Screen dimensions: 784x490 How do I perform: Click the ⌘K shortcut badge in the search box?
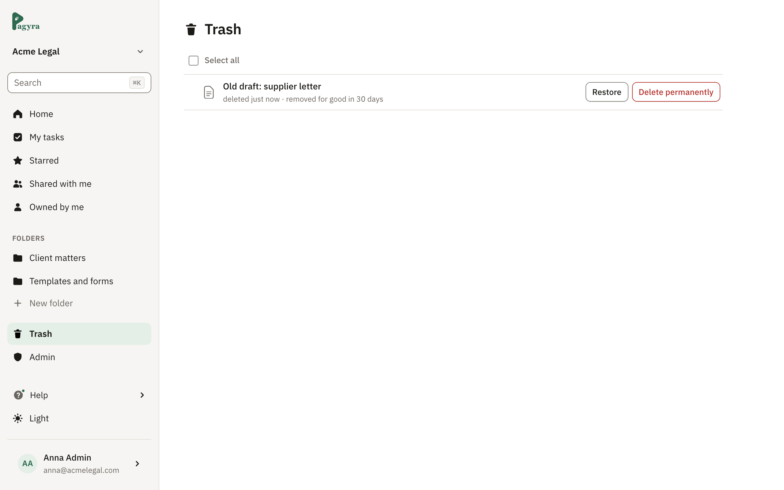(137, 83)
